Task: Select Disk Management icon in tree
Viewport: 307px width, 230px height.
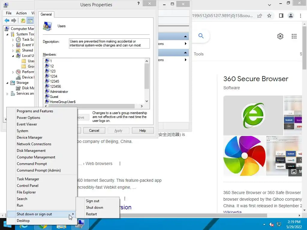Action: [x=18, y=88]
